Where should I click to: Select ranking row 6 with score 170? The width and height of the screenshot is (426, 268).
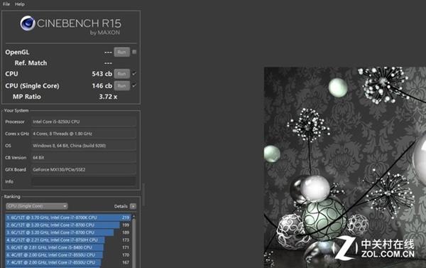tap(68, 255)
